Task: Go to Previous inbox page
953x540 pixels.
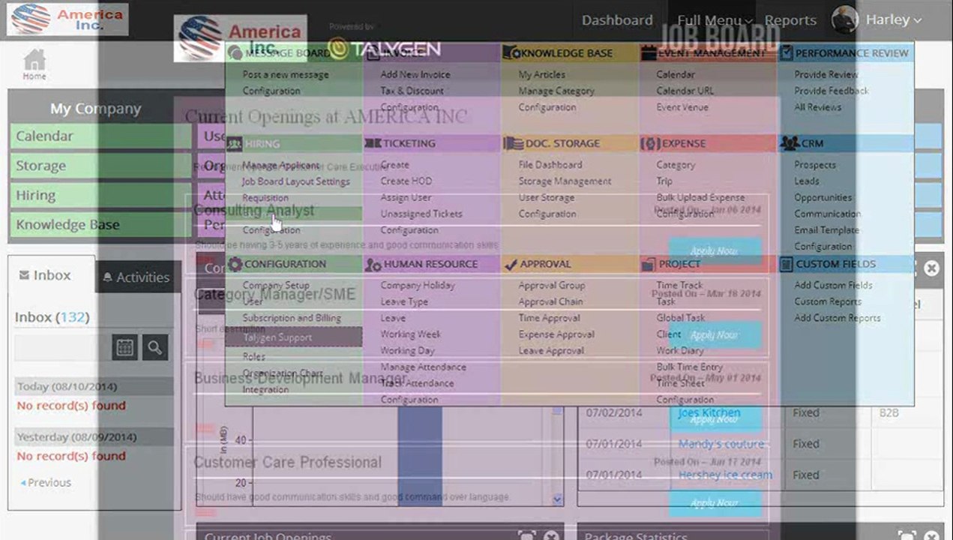Action: point(46,482)
